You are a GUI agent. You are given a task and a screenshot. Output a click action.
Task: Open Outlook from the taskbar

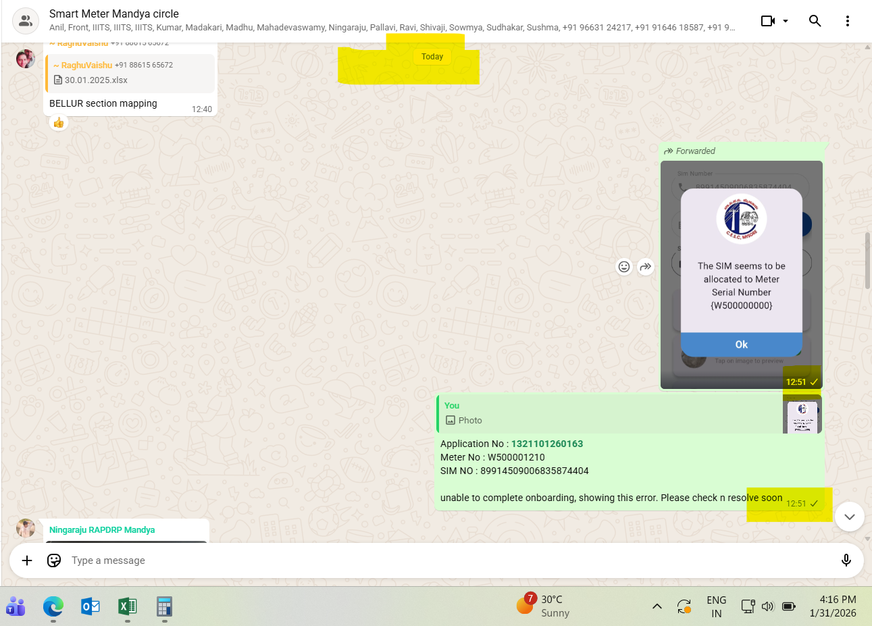91,606
